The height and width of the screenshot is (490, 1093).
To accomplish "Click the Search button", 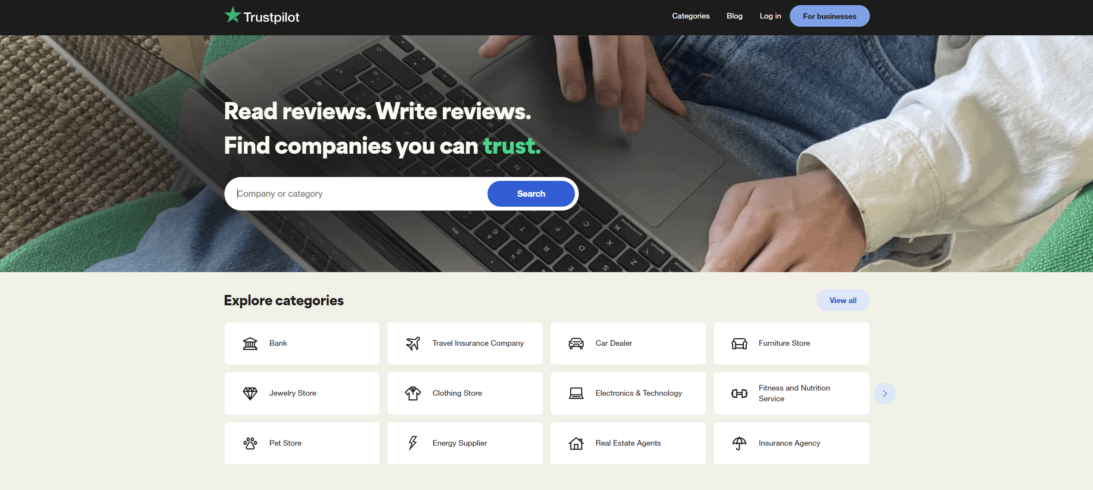I will point(531,194).
